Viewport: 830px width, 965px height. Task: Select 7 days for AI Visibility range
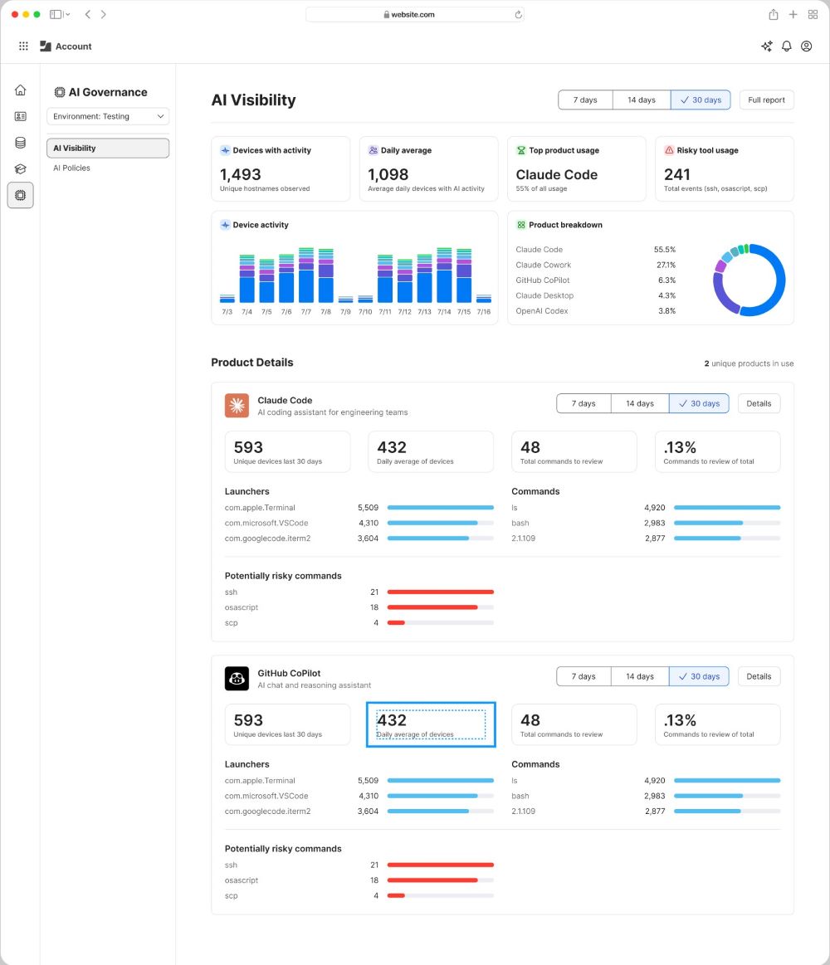coord(585,100)
